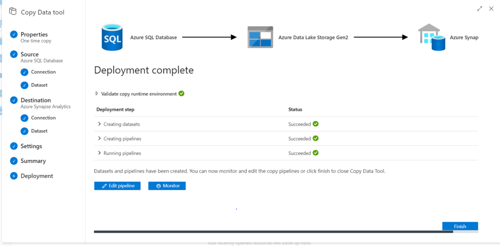
Task: Click Creating datasets succeeded green checkmark
Action: tap(316, 124)
